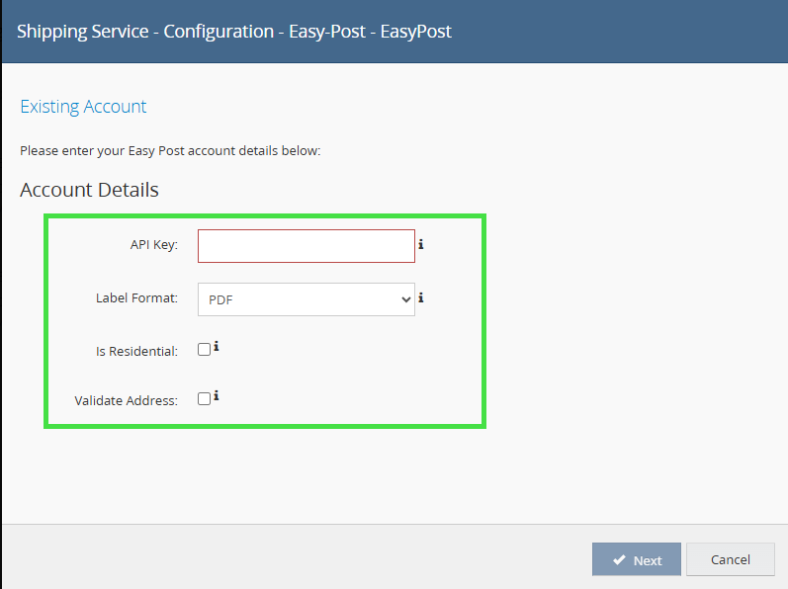The width and height of the screenshot is (788, 589).
Task: Click the Validate Address label text
Action: tap(127, 400)
